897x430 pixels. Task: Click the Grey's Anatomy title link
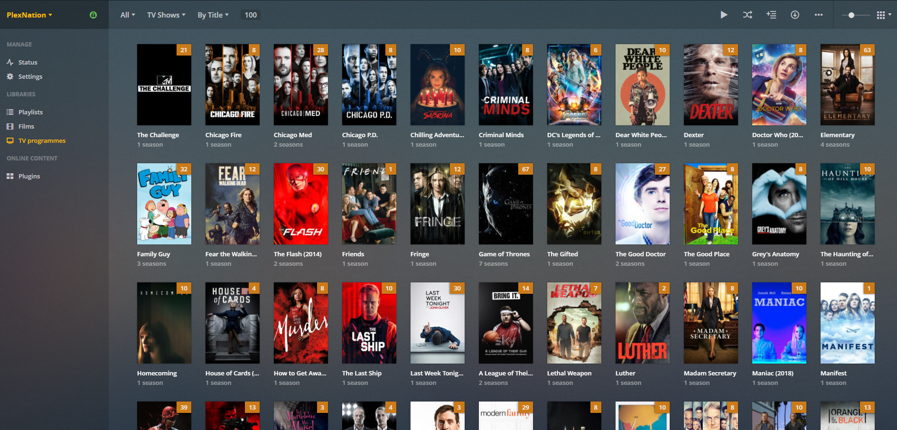776,254
